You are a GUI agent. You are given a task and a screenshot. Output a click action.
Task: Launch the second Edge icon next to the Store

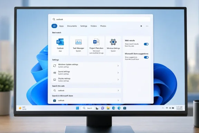(119, 108)
